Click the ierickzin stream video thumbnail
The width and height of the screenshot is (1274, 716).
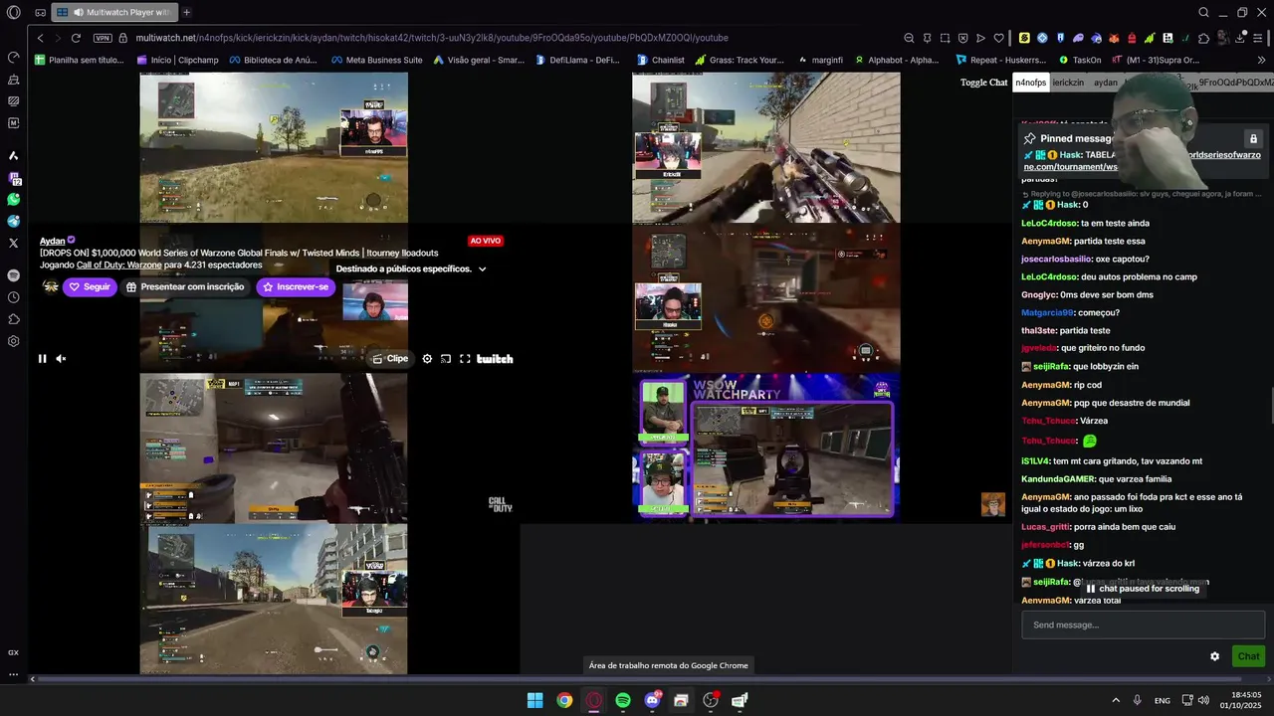point(766,147)
